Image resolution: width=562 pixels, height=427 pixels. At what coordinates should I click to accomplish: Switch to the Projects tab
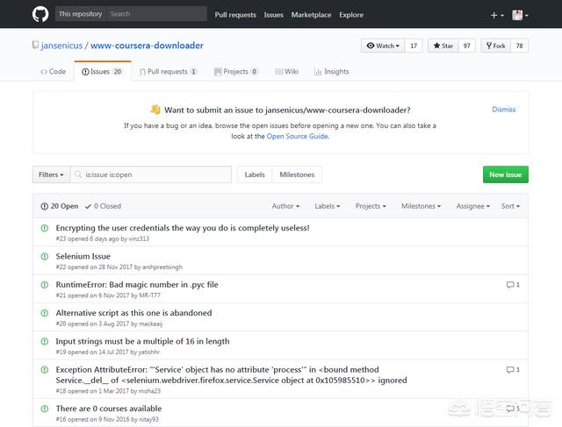click(x=236, y=71)
